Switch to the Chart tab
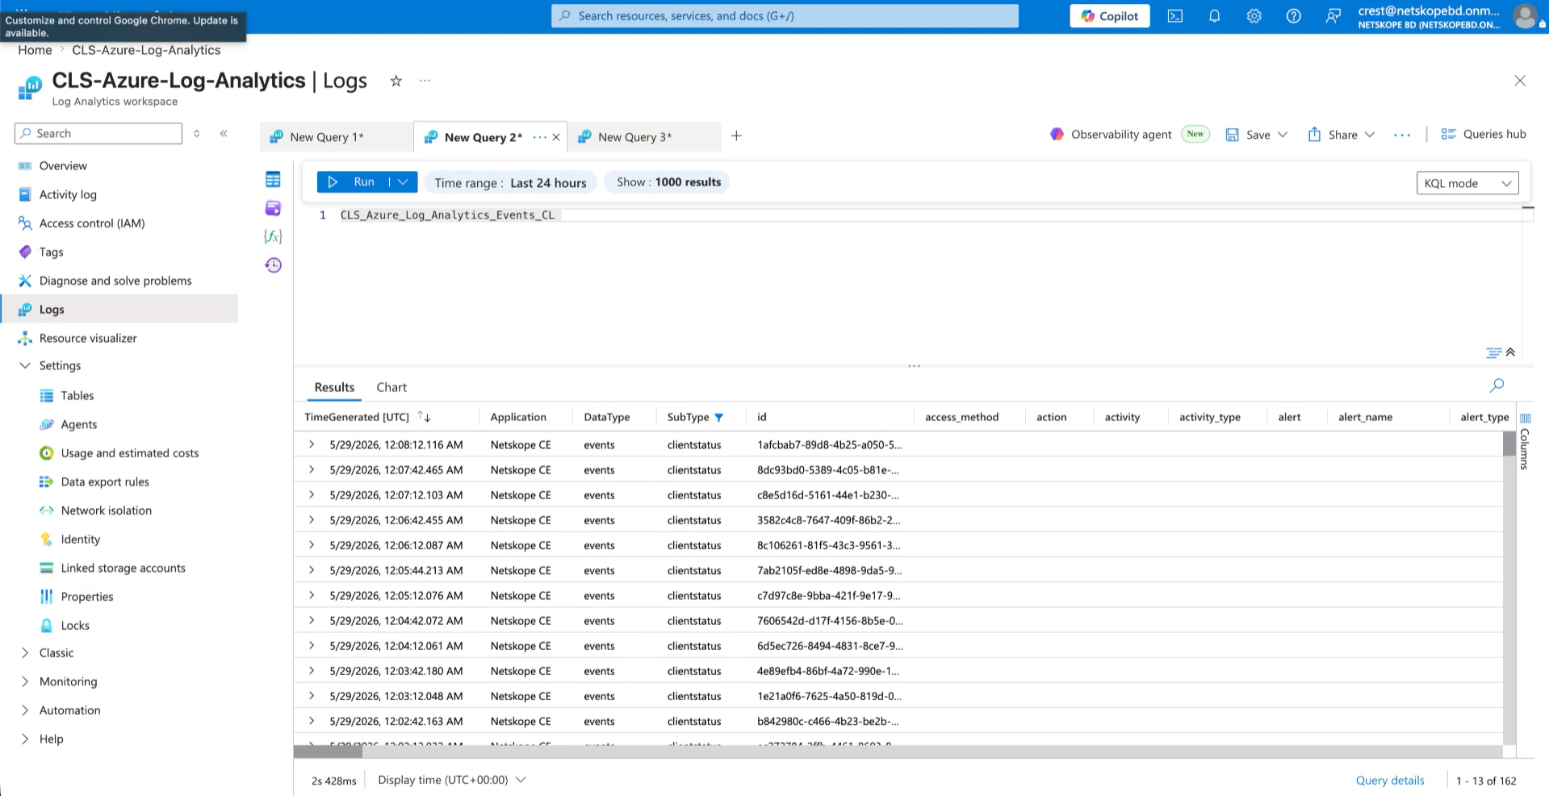 391,387
